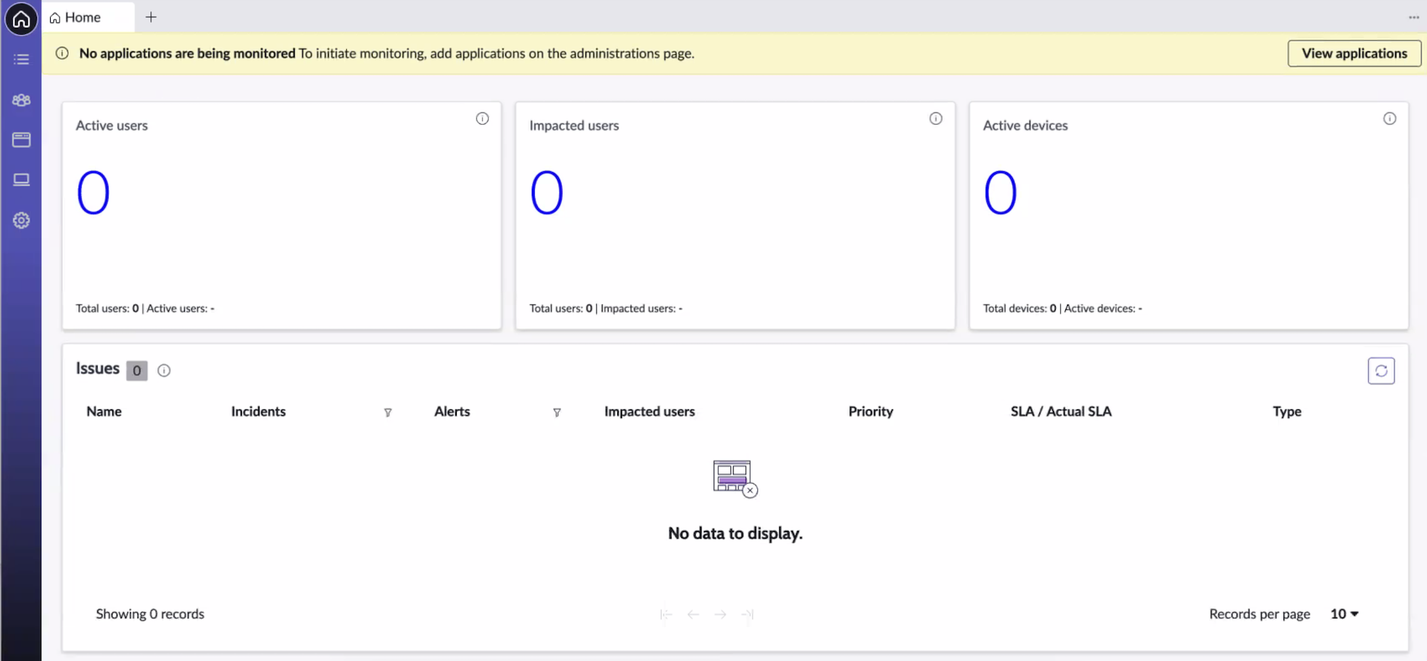Image resolution: width=1427 pixels, height=661 pixels.
Task: Click the Incidents column header
Action: [258, 411]
